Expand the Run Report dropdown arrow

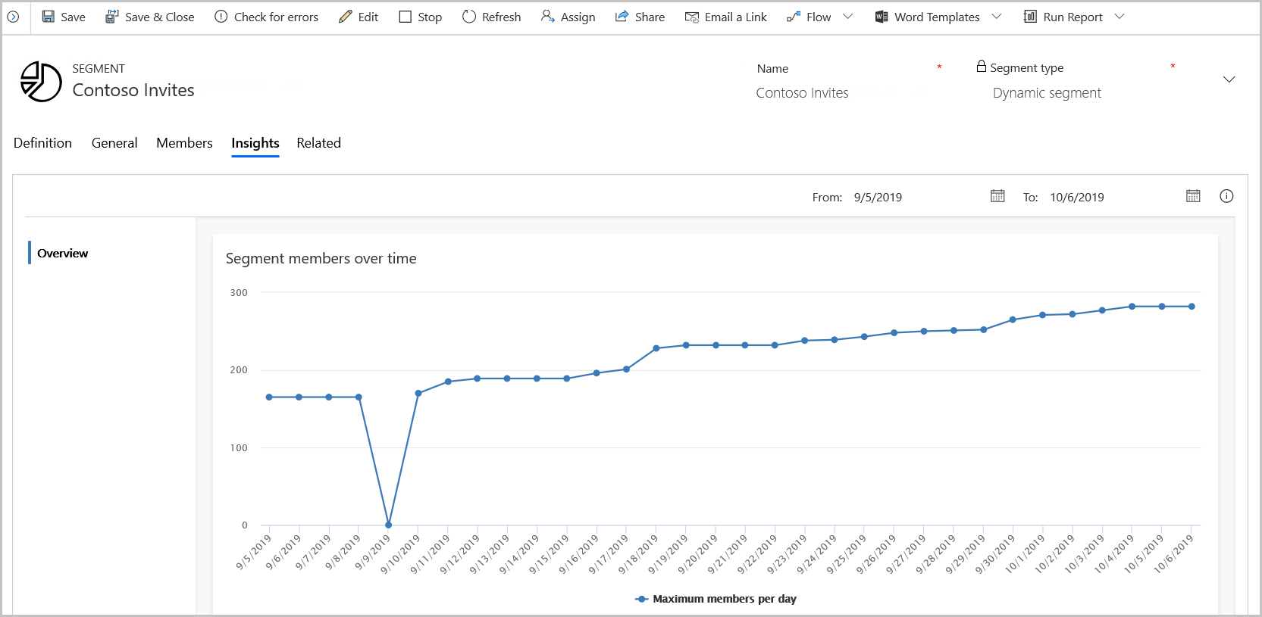pos(1120,17)
